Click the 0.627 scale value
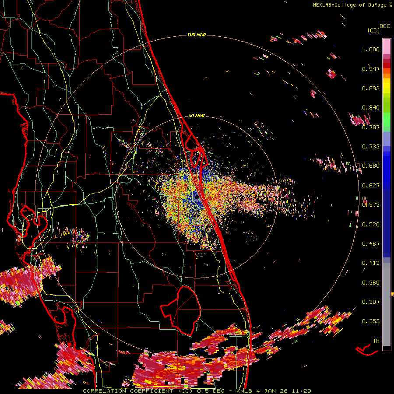 pos(371,186)
